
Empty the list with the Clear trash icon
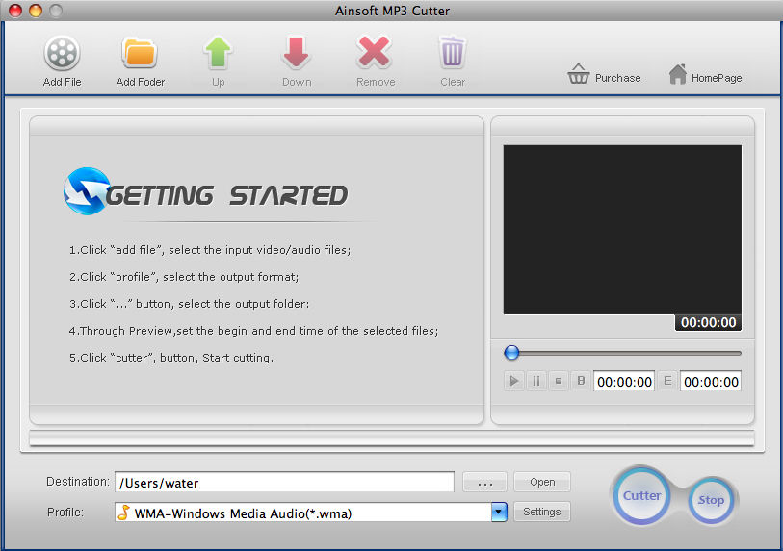[453, 53]
